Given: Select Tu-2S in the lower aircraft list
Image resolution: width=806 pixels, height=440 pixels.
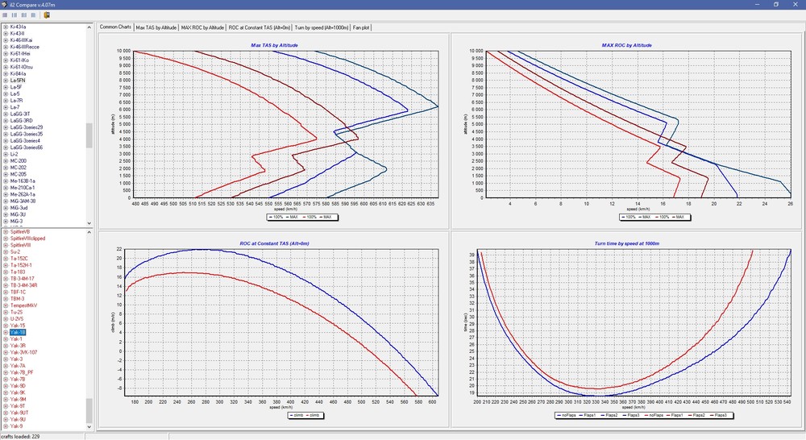Looking at the screenshot, I should click(x=16, y=312).
